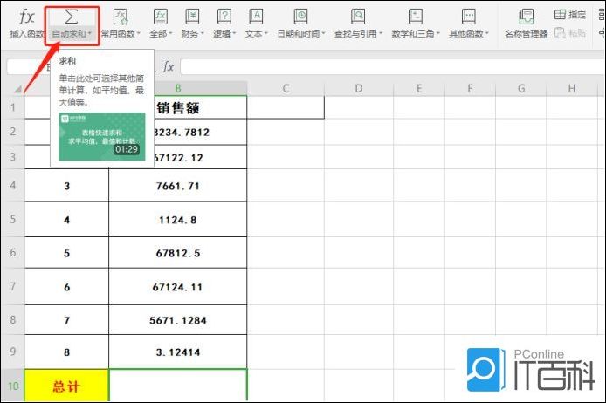Select row 10 header
The width and height of the screenshot is (606, 403).
pos(13,386)
